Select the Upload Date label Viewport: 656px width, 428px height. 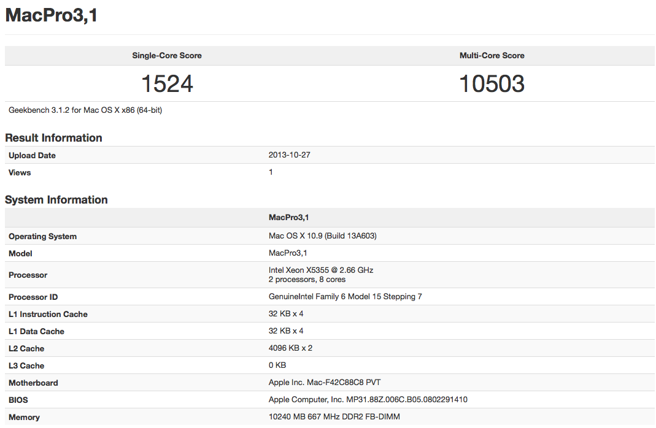pos(32,156)
